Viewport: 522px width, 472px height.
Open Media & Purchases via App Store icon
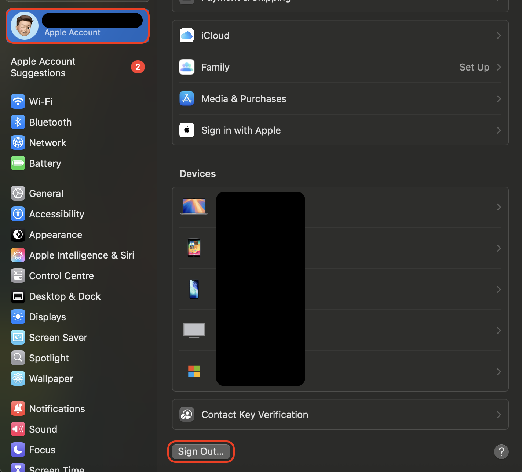187,98
